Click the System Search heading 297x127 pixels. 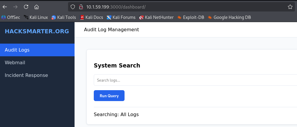coord(117,65)
